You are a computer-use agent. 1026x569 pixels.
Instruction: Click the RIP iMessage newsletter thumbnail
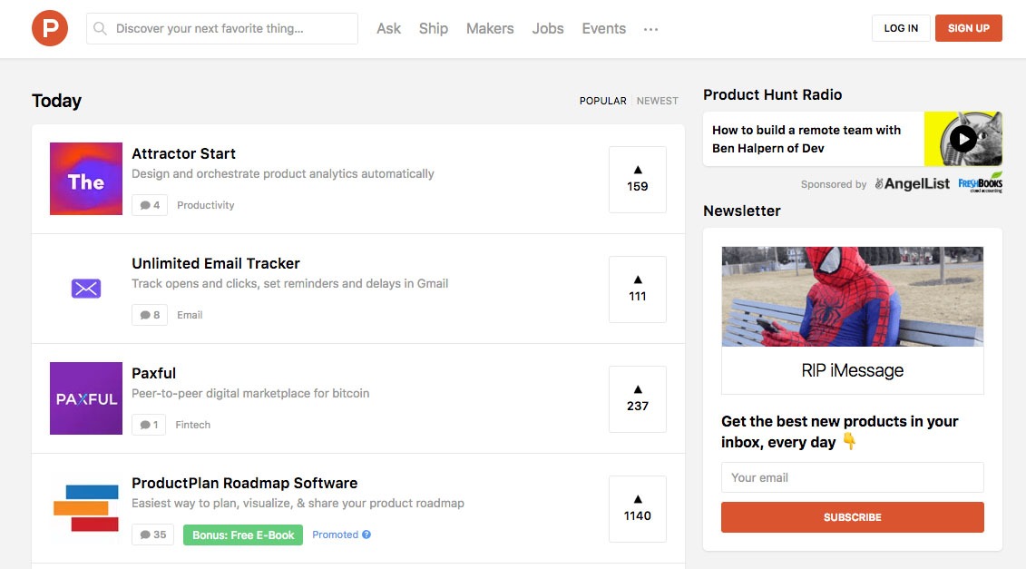click(852, 296)
